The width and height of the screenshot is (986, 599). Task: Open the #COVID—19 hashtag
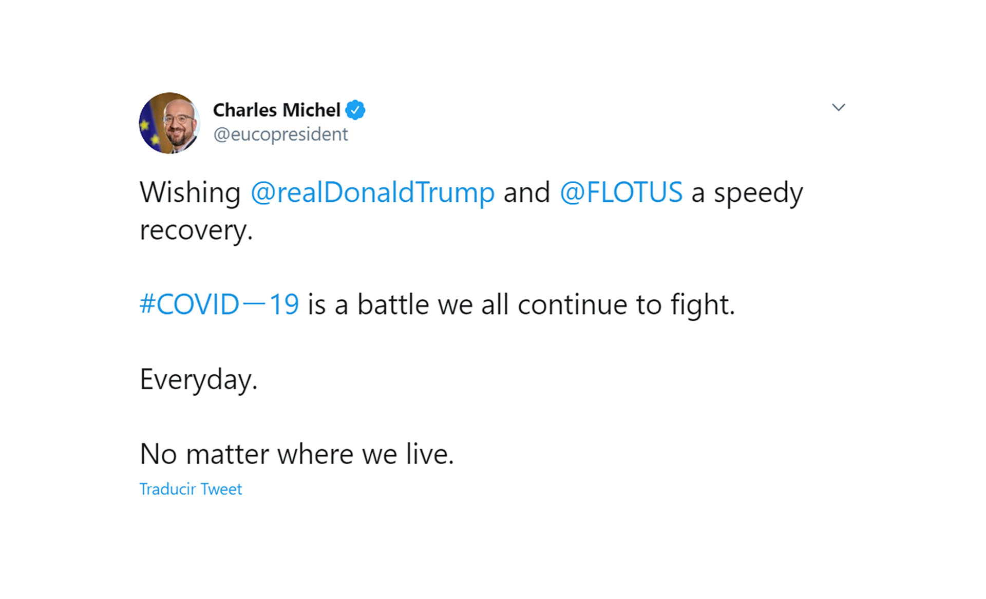click(x=219, y=304)
